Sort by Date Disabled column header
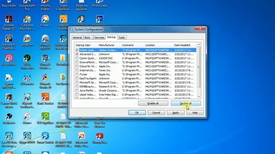The height and width of the screenshot is (154, 275). coord(184,45)
